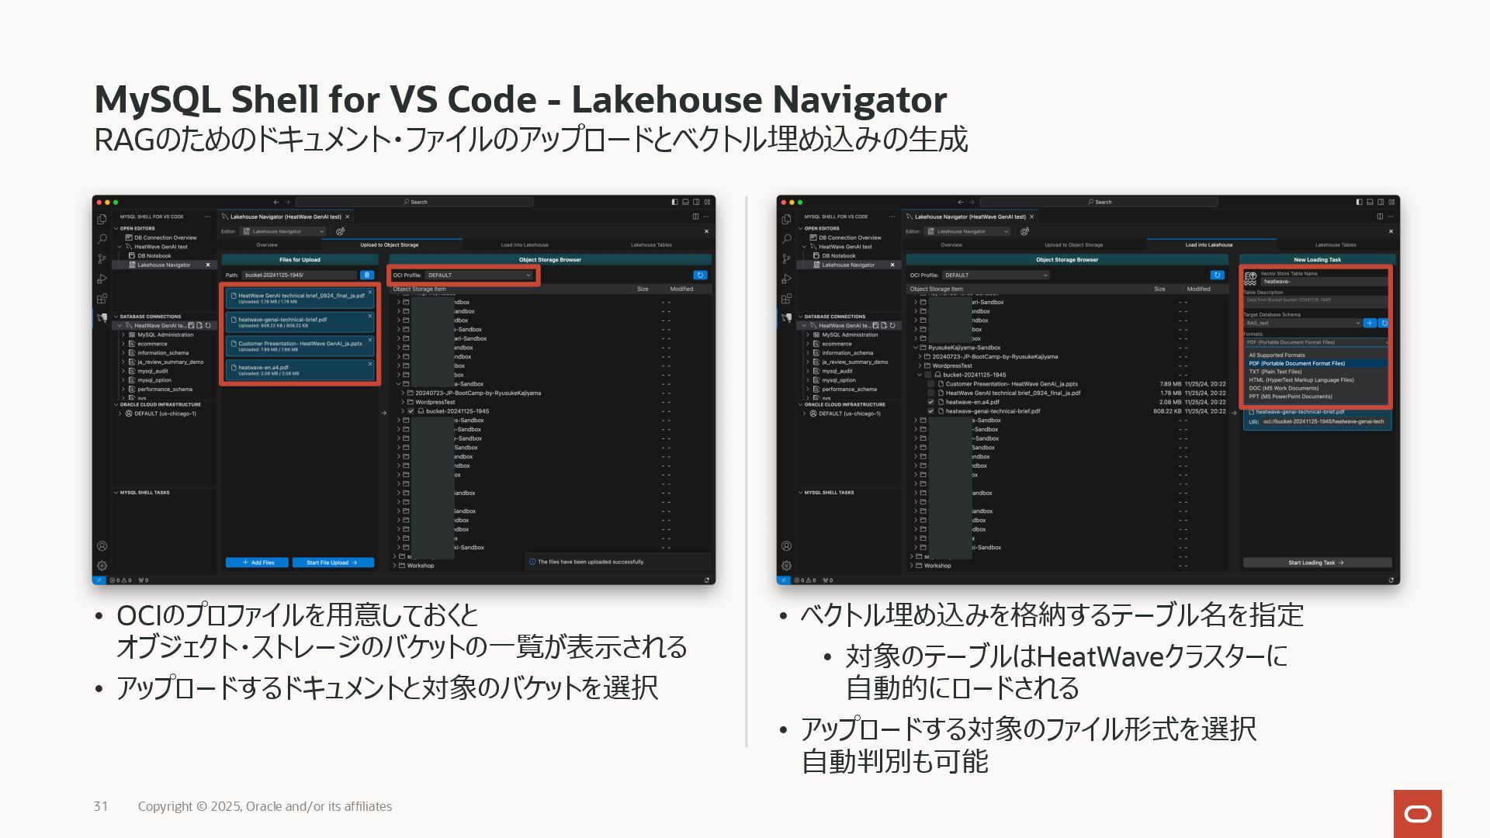Screen dimensions: 1490x838
Task: Open Source Control icon in right window
Action: click(786, 259)
